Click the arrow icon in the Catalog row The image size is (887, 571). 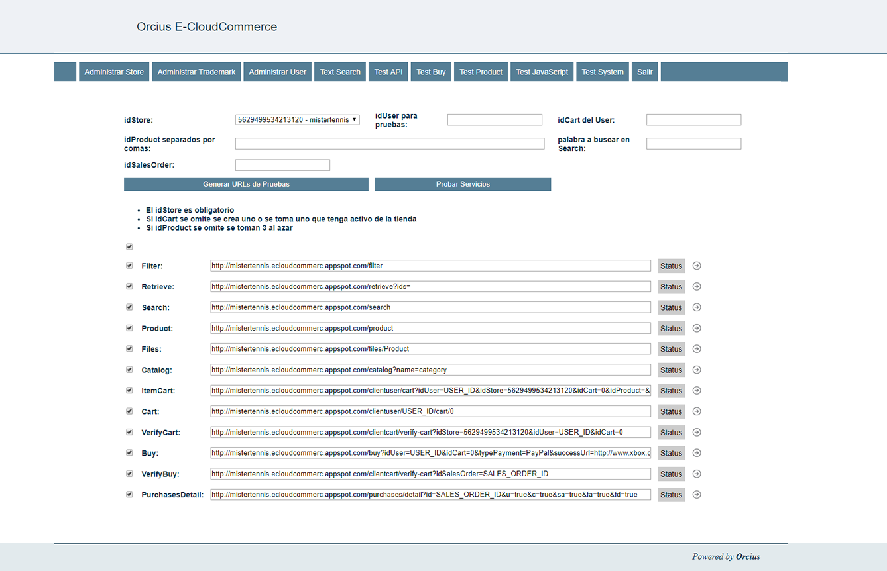click(x=697, y=370)
